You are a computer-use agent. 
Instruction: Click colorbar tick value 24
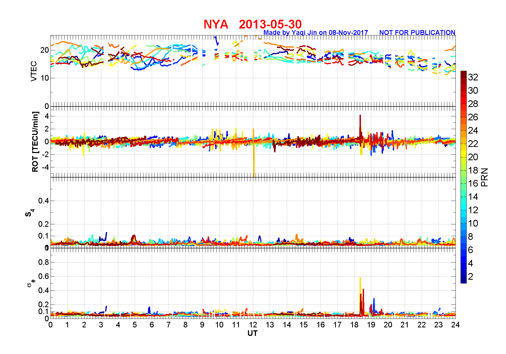point(473,130)
